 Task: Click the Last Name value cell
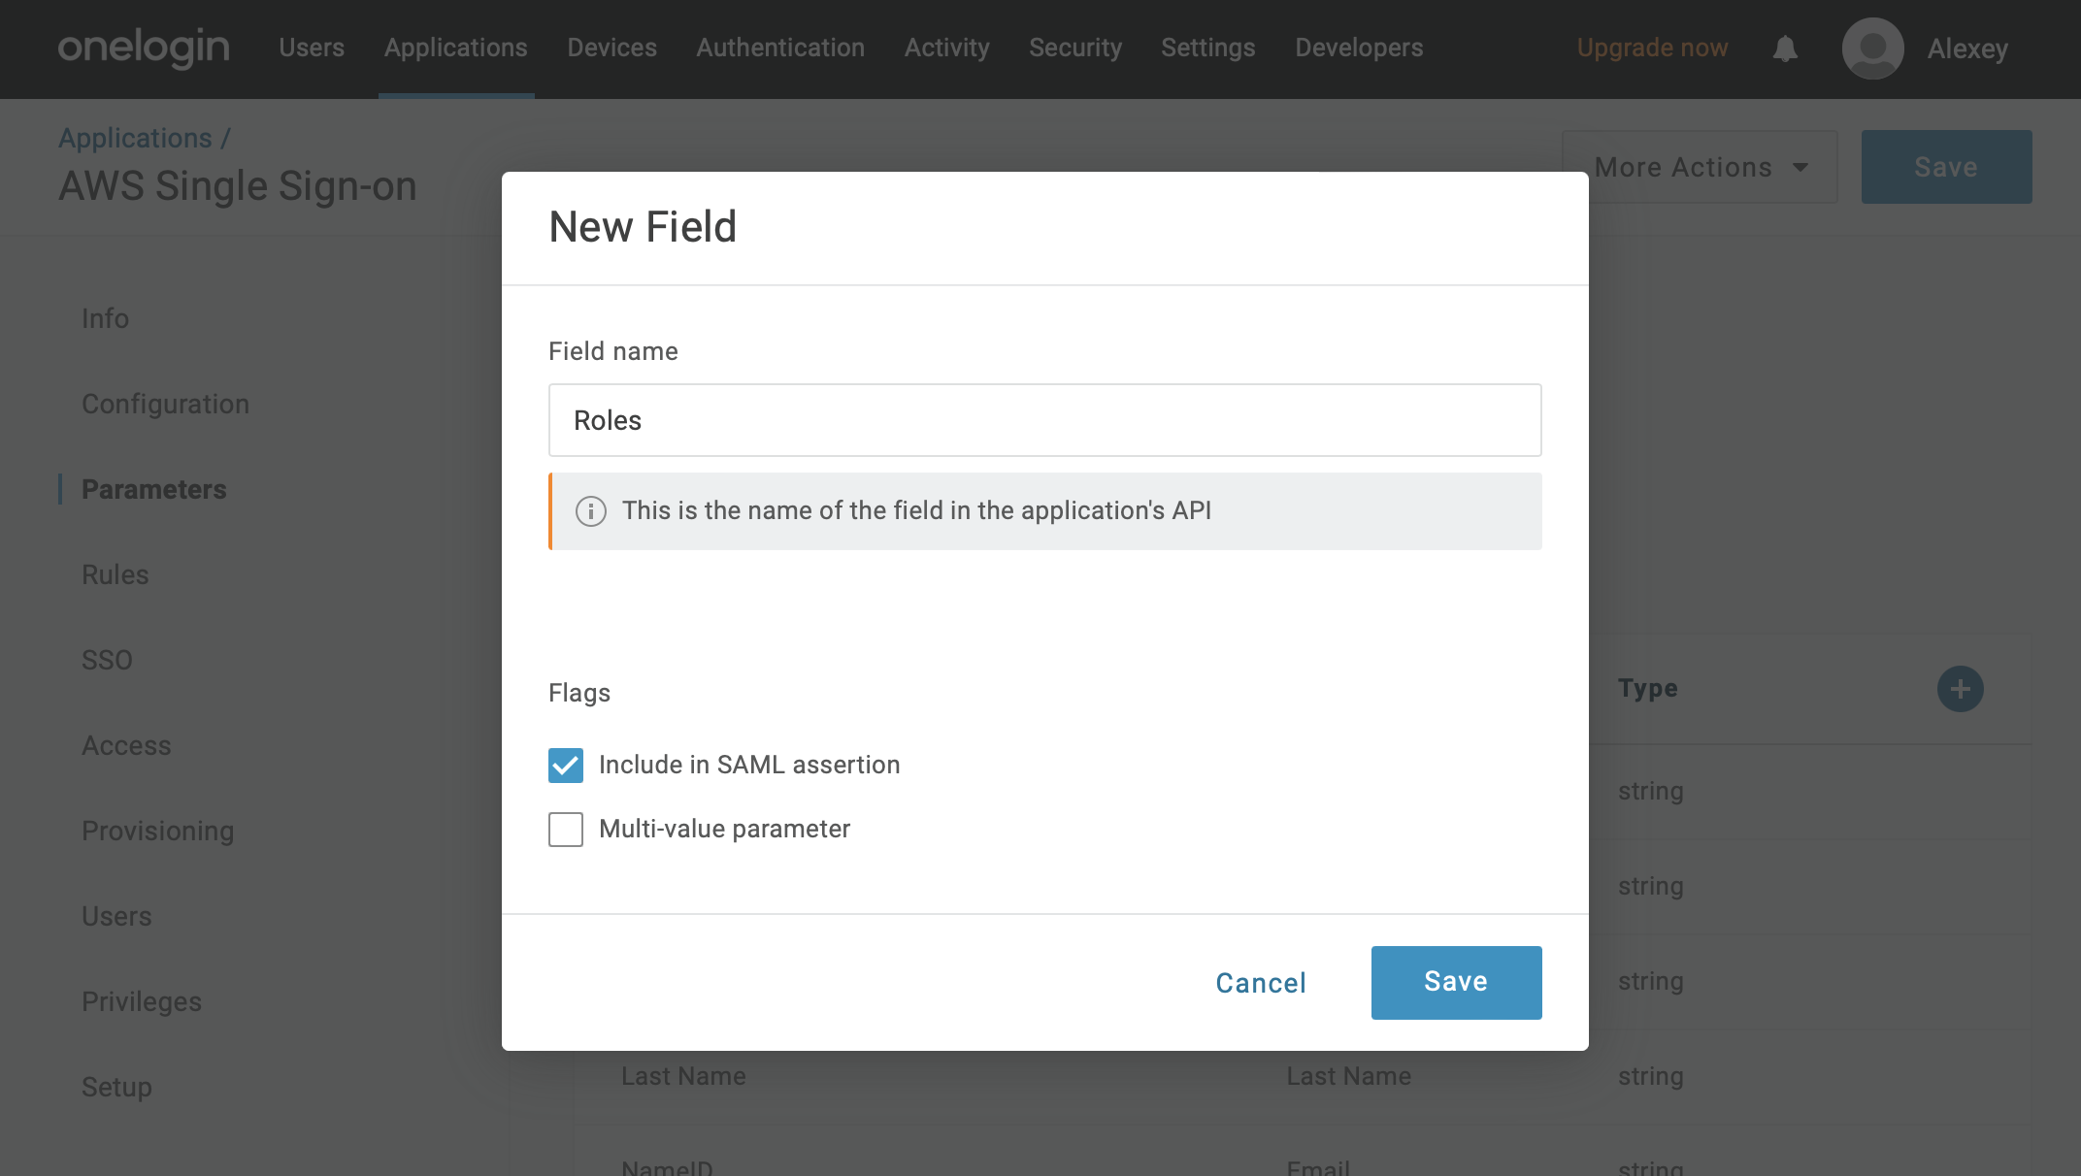click(1348, 1076)
